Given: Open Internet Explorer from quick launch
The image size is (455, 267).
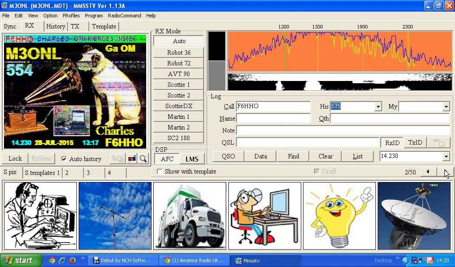Looking at the screenshot, I should point(62,260).
